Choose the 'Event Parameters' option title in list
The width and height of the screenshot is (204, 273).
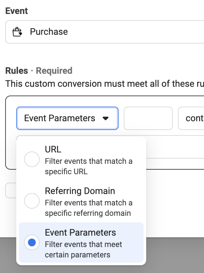click(x=81, y=233)
